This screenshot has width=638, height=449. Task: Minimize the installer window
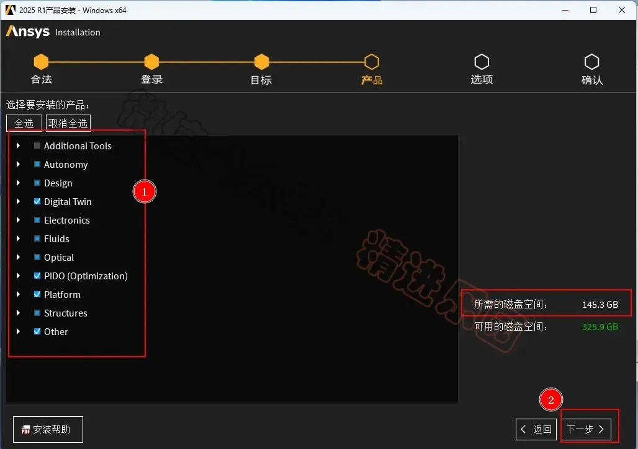click(565, 10)
